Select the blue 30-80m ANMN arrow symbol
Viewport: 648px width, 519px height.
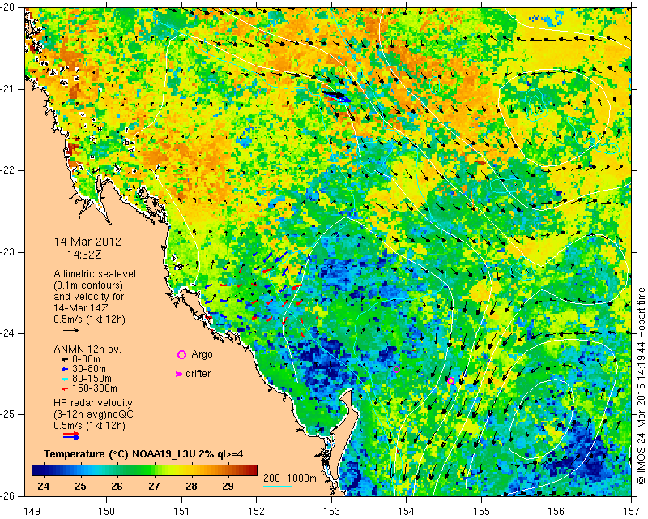[x=65, y=369]
